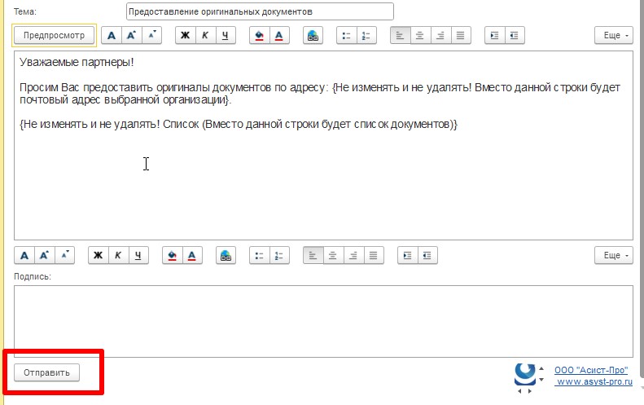Screen dimensions: 644x405
Task: Click inside the Подпись signature field
Action: [323, 321]
